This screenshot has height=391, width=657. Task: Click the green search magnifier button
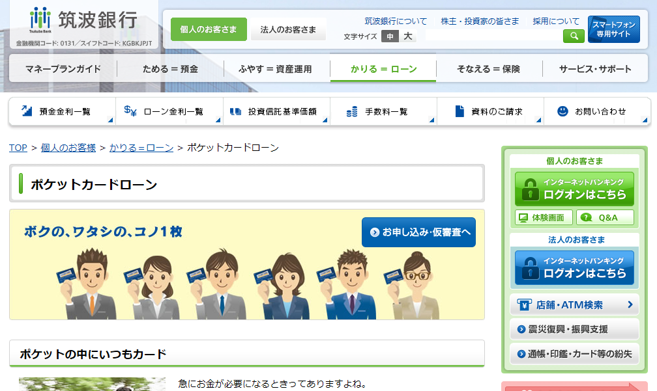tap(574, 36)
